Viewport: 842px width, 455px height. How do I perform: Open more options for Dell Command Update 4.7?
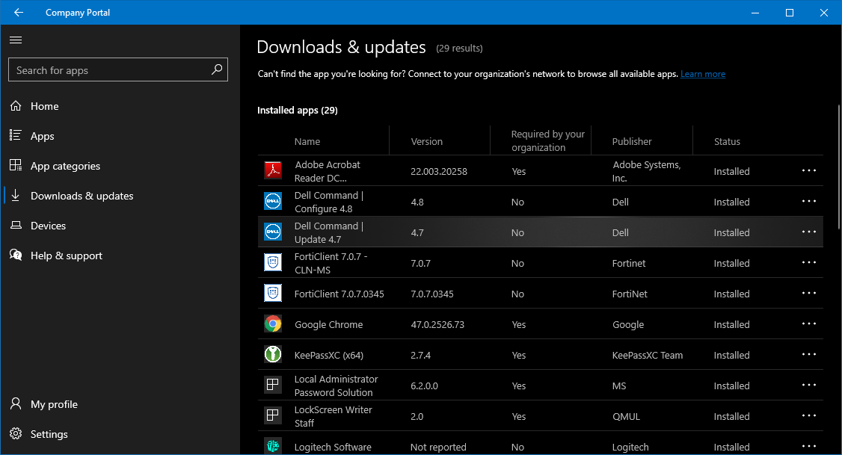click(x=808, y=232)
